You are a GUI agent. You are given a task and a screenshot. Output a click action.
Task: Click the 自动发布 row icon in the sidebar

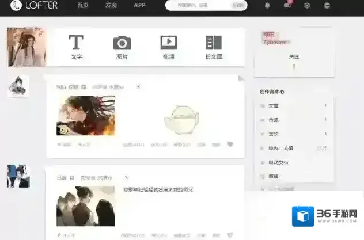[262, 162]
